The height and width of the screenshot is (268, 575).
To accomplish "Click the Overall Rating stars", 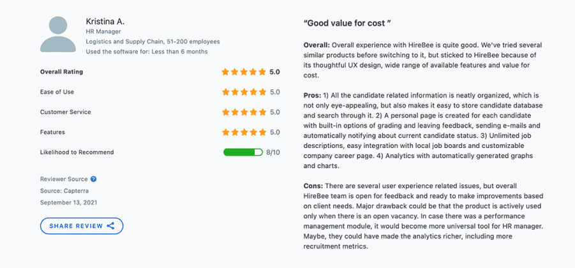I will (244, 72).
